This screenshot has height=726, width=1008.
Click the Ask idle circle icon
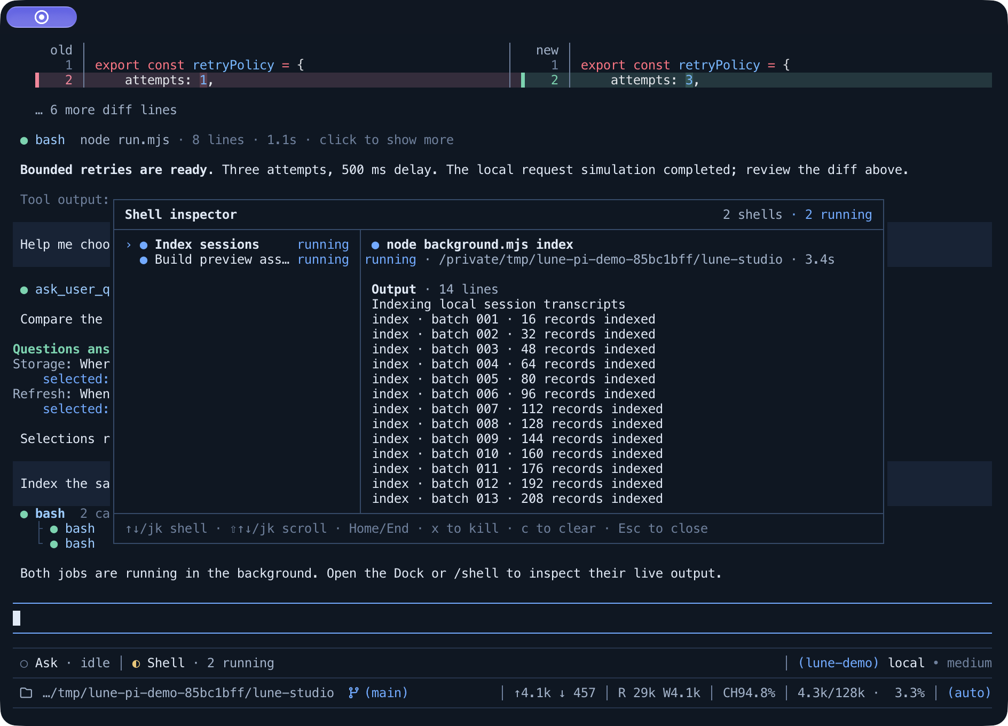[24, 664]
